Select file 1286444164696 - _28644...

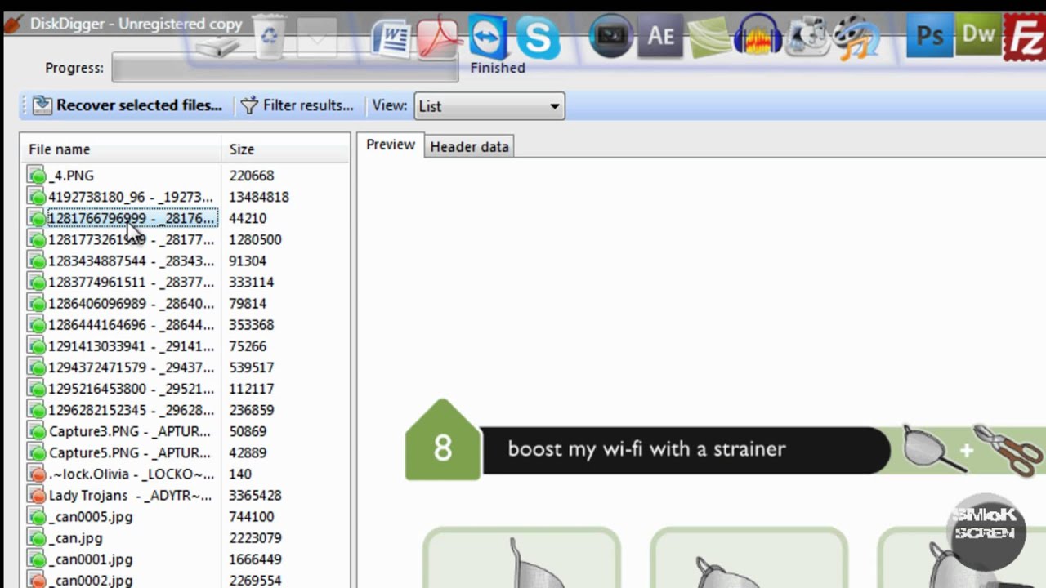pos(131,324)
